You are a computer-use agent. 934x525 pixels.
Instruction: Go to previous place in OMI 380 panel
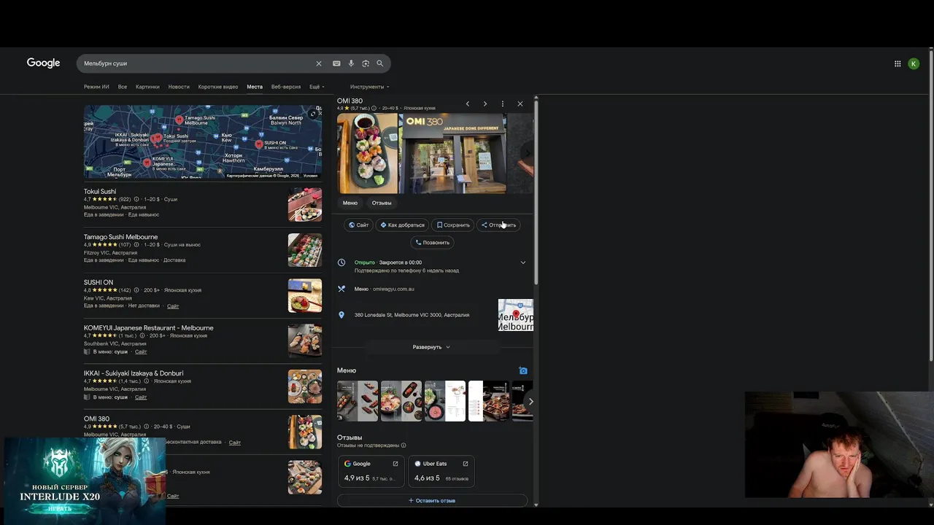tap(468, 104)
